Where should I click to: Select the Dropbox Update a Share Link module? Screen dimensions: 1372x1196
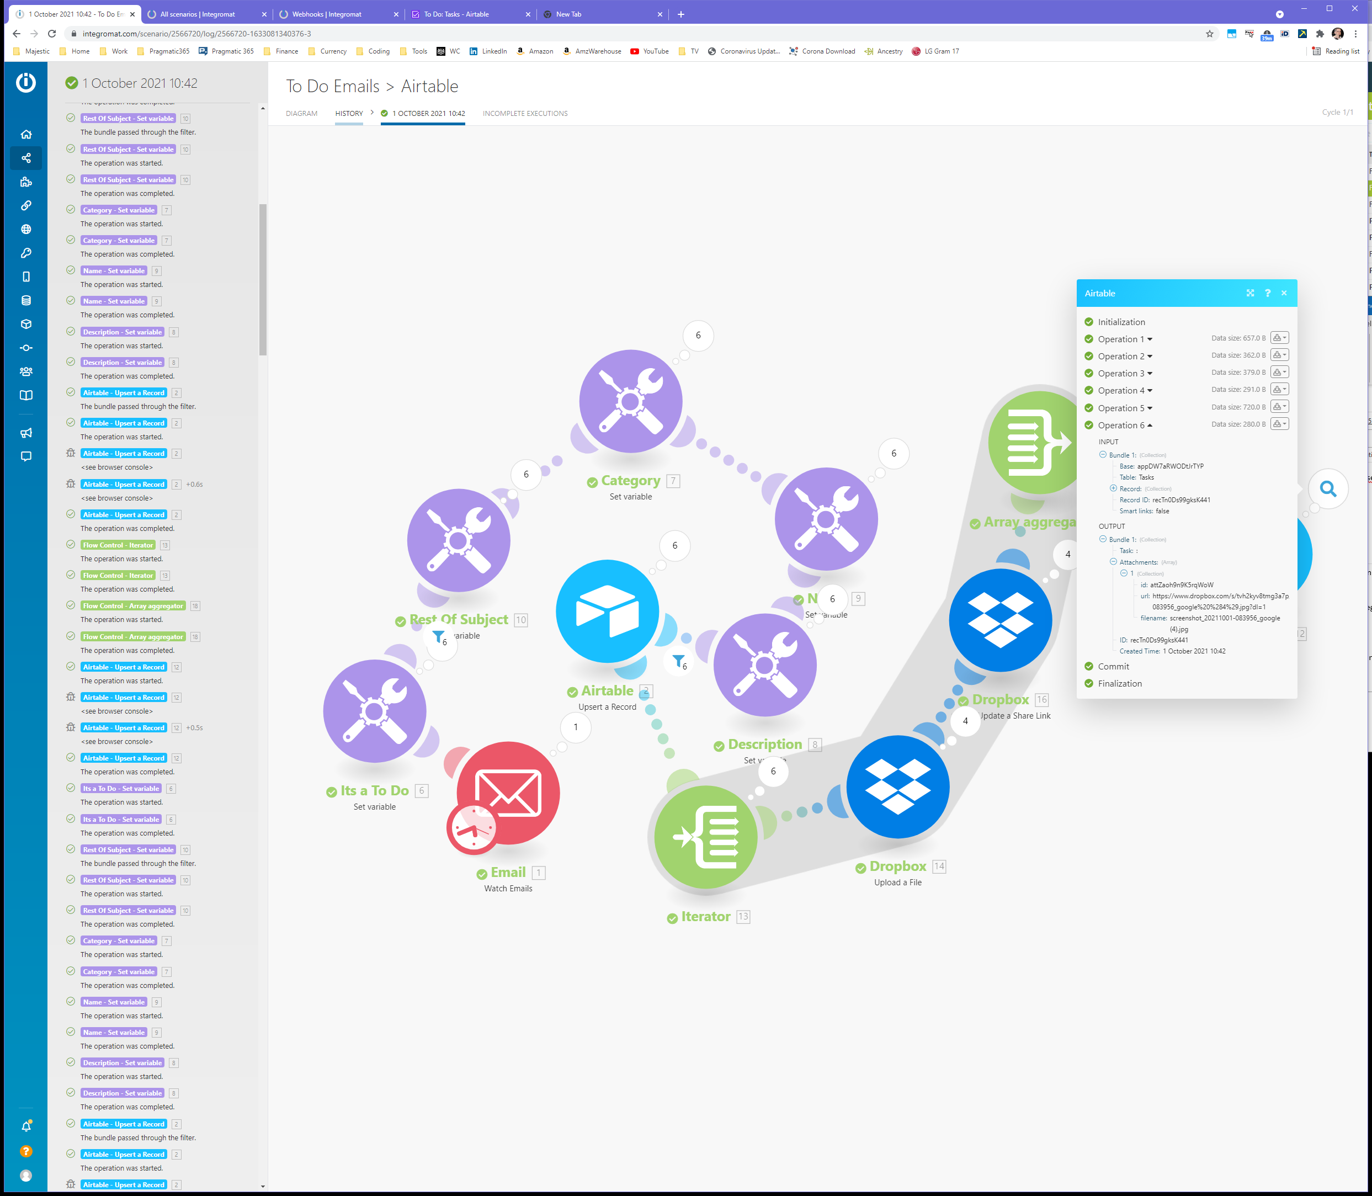pyautogui.click(x=1001, y=620)
